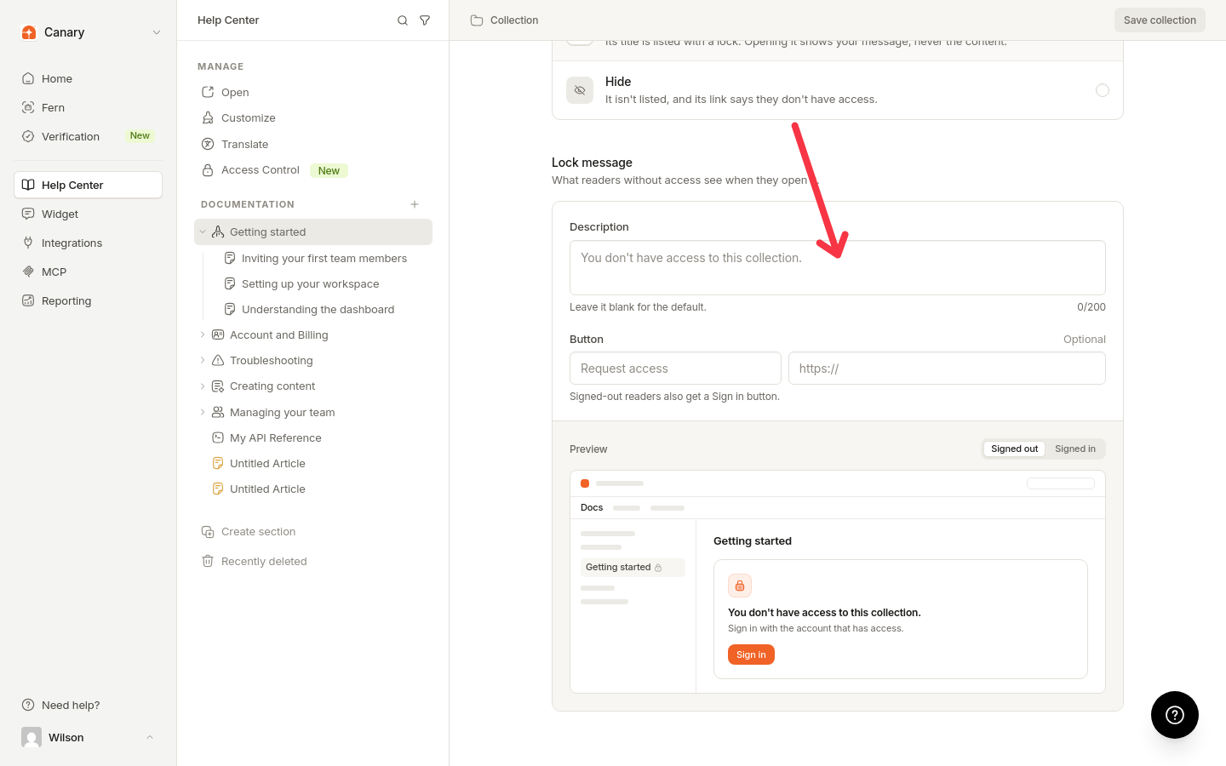Click the plus icon next to Documentation
Image resolution: width=1226 pixels, height=766 pixels.
415,204
